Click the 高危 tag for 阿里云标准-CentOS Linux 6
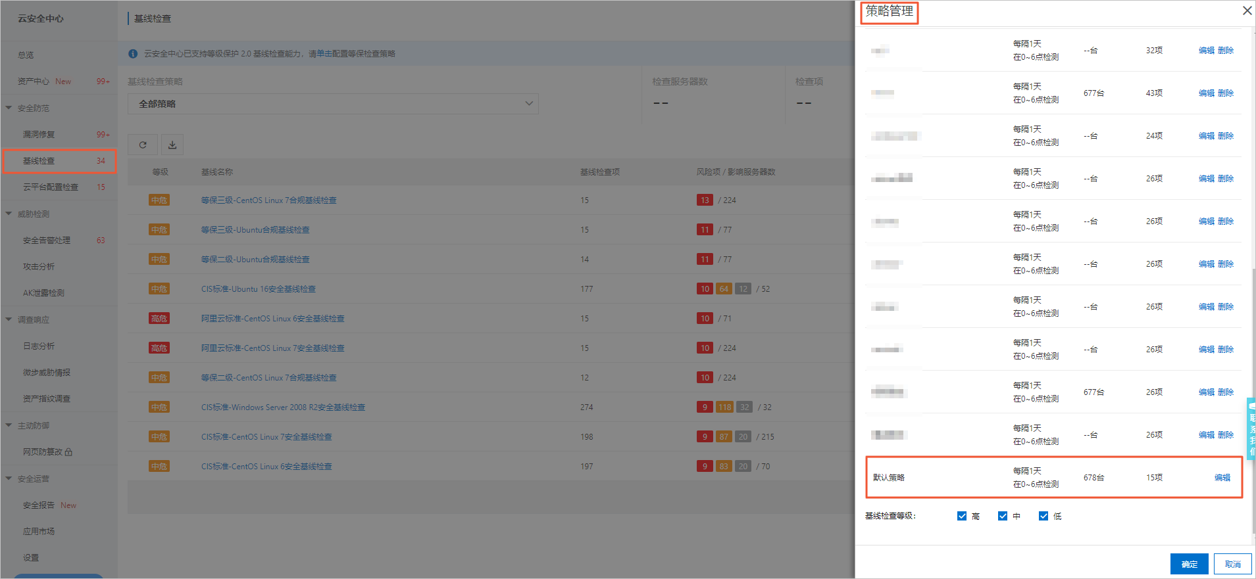1256x579 pixels. (x=159, y=319)
